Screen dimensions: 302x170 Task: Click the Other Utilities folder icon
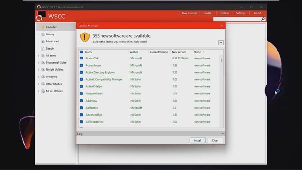pos(43,84)
